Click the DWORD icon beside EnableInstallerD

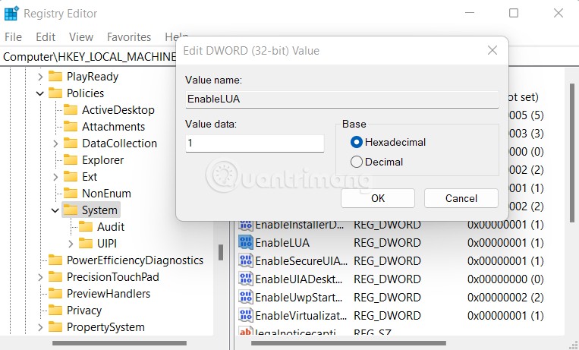click(x=246, y=225)
